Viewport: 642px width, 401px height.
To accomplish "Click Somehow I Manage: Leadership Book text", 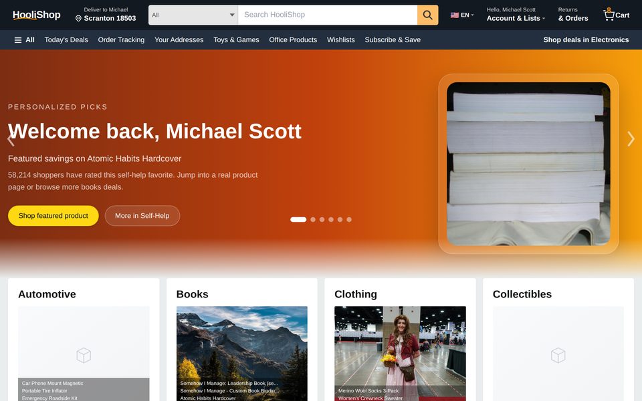I will pyautogui.click(x=229, y=384).
